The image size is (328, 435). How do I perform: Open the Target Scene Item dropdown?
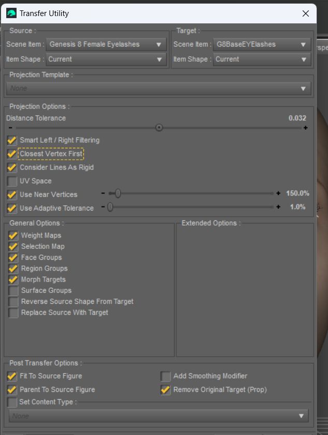pos(262,45)
